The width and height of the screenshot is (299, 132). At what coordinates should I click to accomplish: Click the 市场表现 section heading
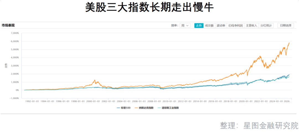[8, 25]
